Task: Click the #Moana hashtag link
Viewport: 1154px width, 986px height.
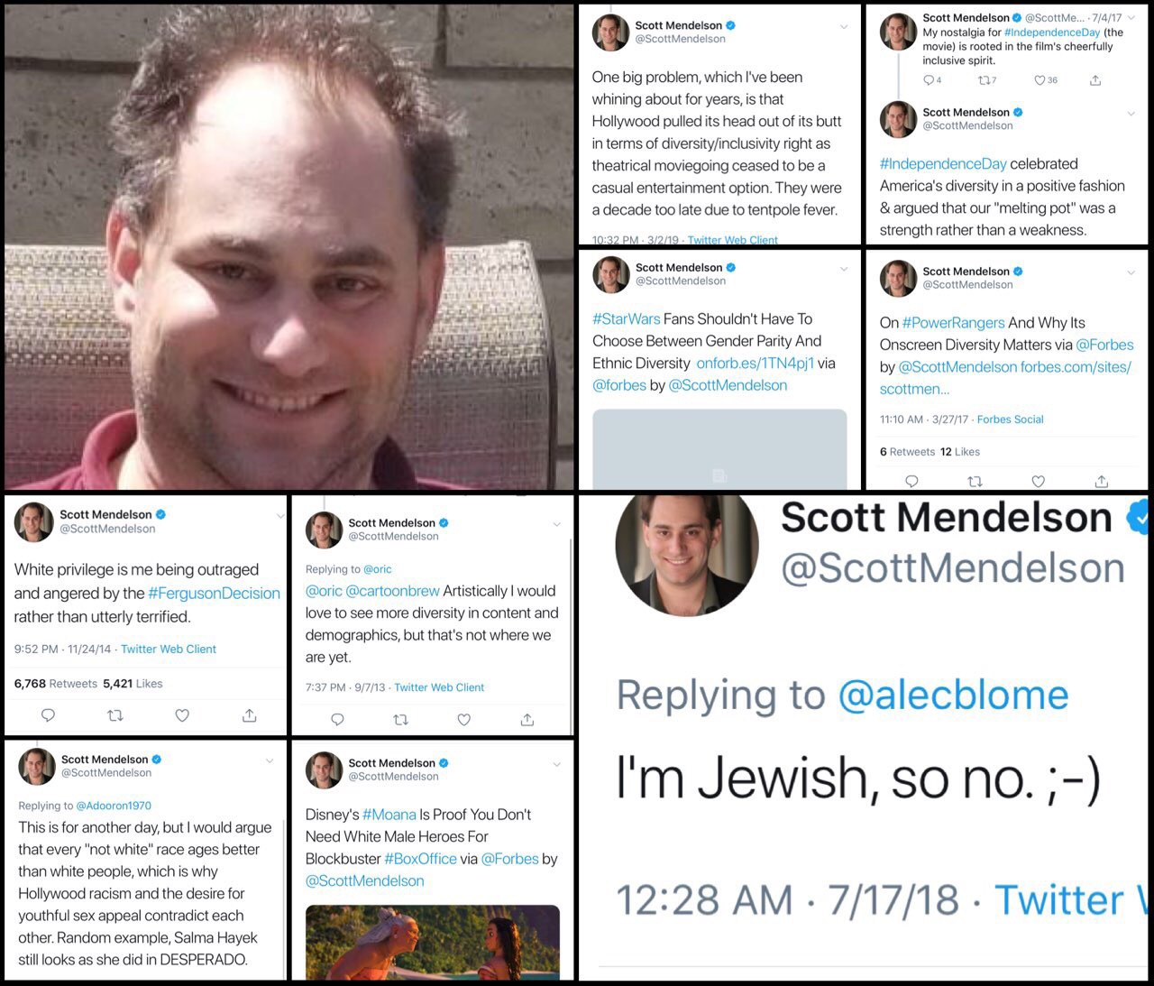Action: click(x=389, y=815)
